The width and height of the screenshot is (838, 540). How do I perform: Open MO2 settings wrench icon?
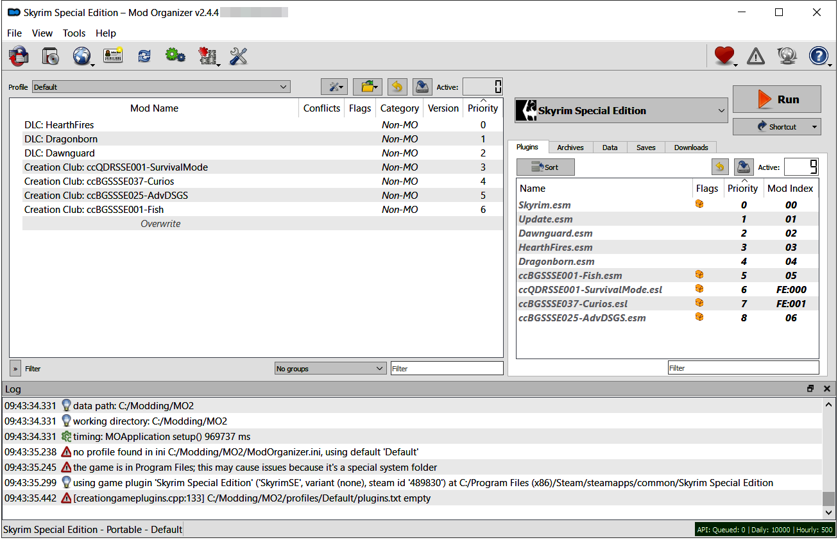click(x=237, y=56)
